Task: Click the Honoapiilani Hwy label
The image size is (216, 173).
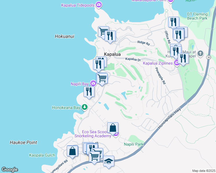Action: click(x=169, y=119)
